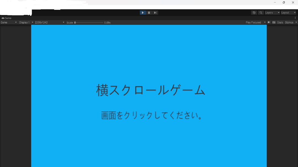The width and height of the screenshot is (298, 167).
Task: Advance one frame with Step button
Action: point(155,13)
